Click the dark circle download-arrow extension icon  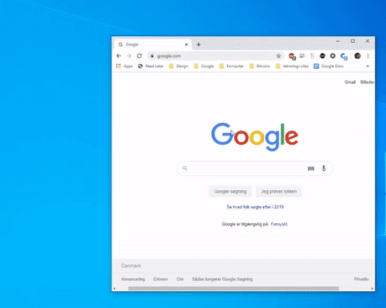click(x=332, y=56)
